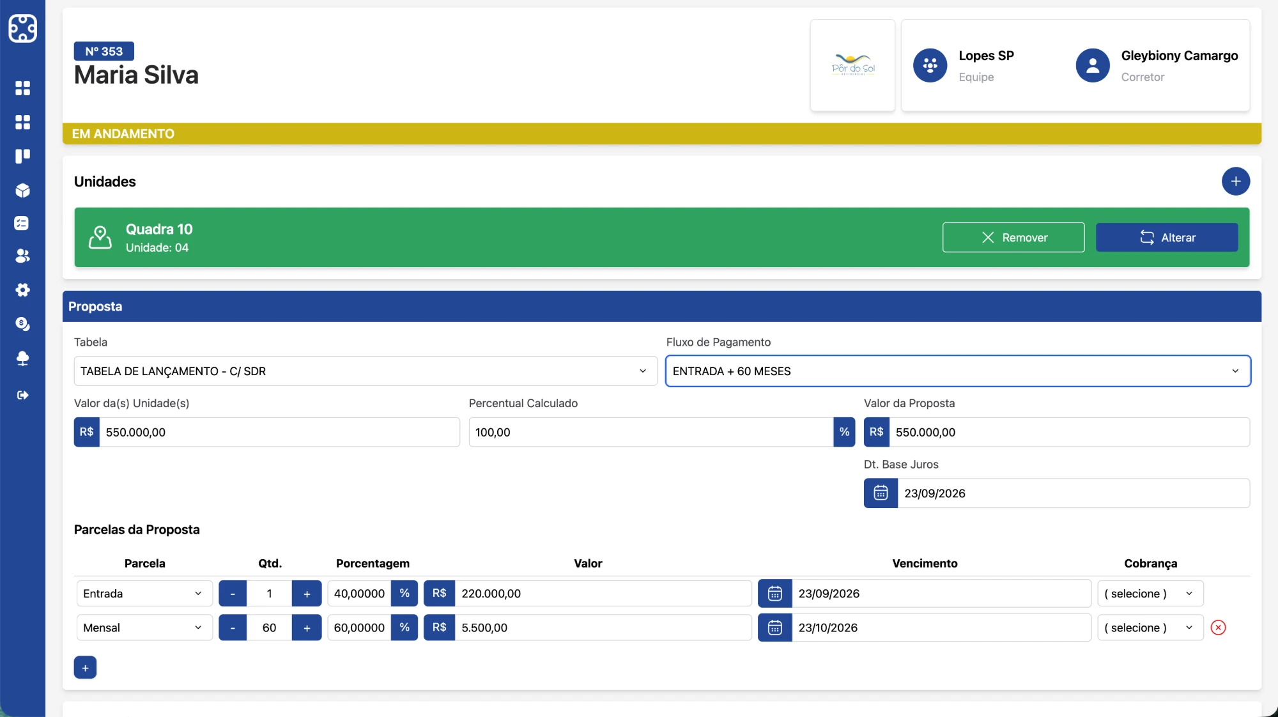Increase Entrada quantity with plus button
Viewport: 1278px width, 717px height.
307,594
